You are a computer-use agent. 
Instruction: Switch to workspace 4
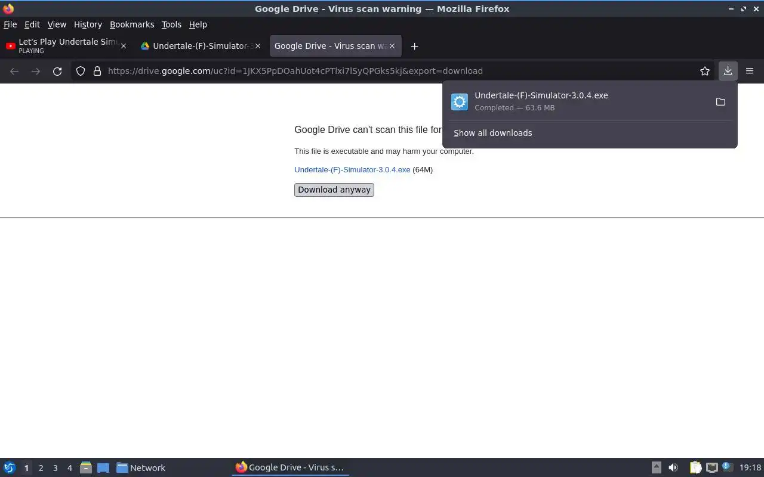(x=69, y=468)
